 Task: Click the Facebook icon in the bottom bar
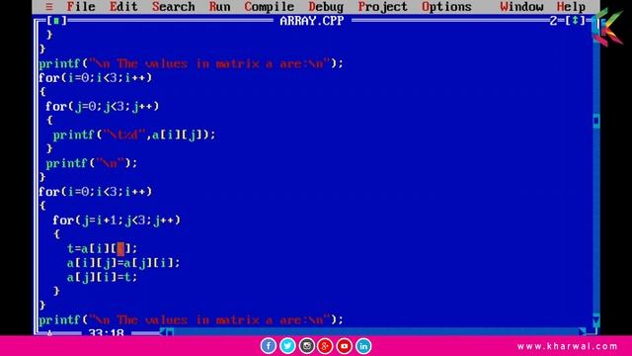268,346
